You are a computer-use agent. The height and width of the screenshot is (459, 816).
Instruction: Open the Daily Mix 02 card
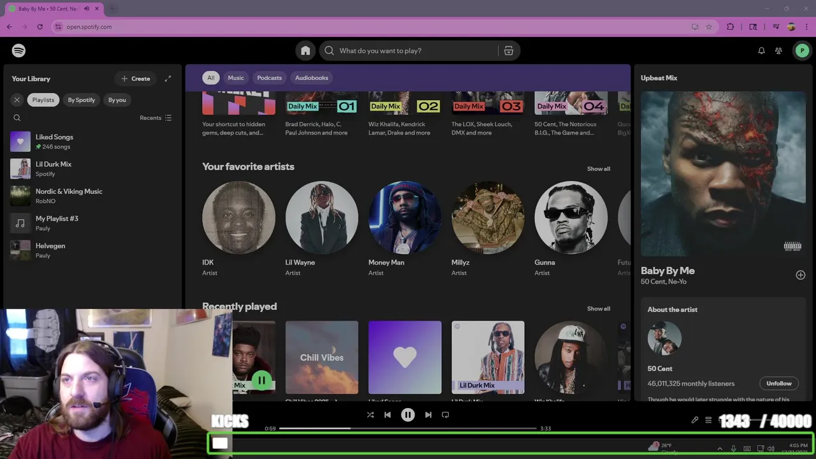[405, 115]
